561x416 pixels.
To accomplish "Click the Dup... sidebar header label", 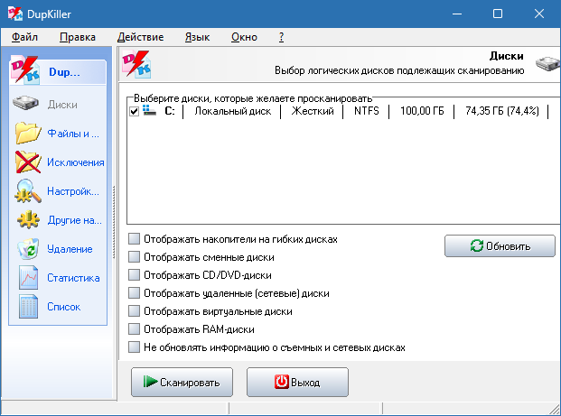I will click(64, 72).
